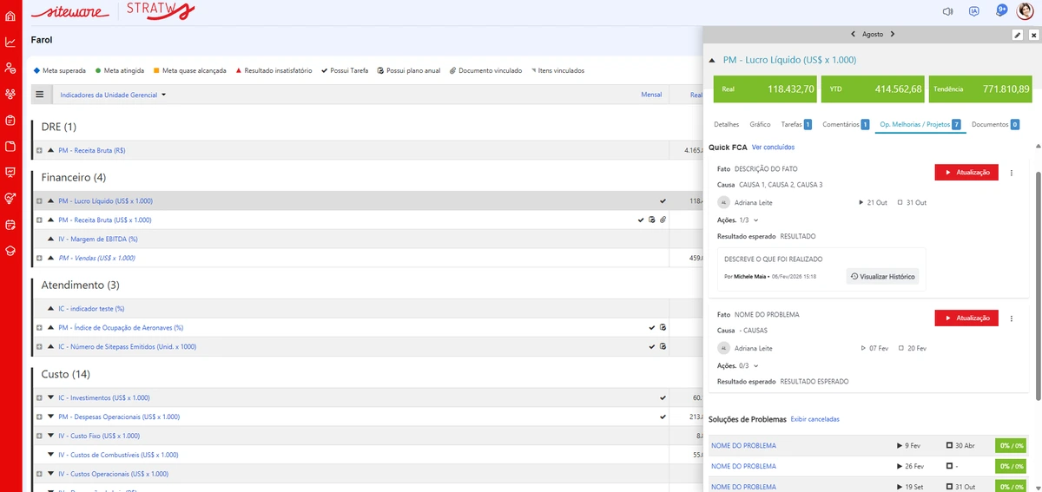Open the calendar edit icon in sidebar
The width and height of the screenshot is (1042, 492).
click(x=10, y=224)
